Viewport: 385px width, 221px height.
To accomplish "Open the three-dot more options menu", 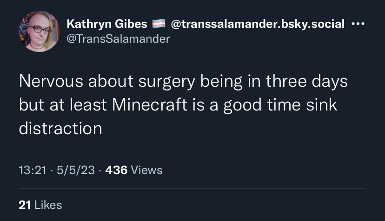I will click(x=358, y=24).
